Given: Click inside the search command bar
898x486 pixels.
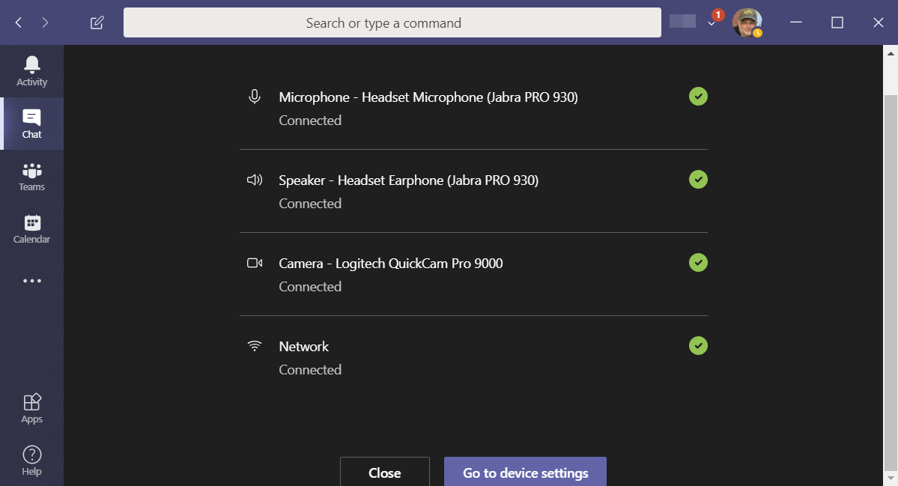Looking at the screenshot, I should (x=392, y=22).
